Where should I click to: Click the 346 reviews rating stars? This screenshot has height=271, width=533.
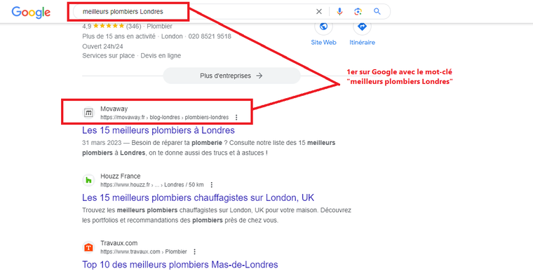coord(109,26)
